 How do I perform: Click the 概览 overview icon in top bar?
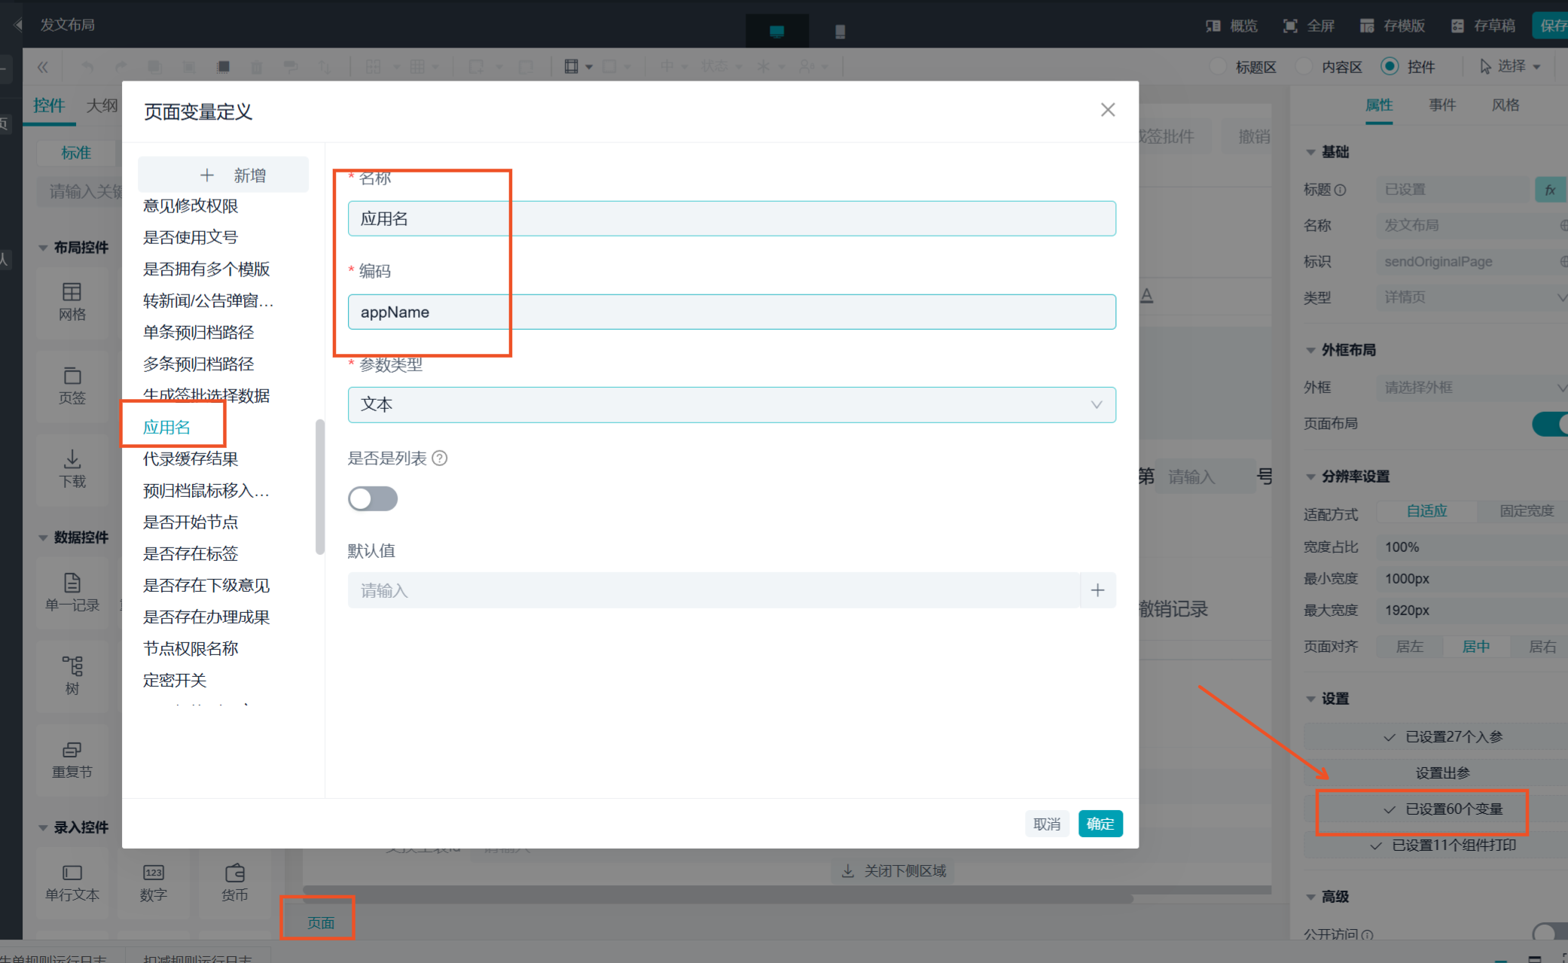click(1213, 26)
